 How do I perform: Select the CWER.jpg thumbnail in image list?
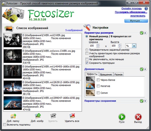(x=13, y=41)
